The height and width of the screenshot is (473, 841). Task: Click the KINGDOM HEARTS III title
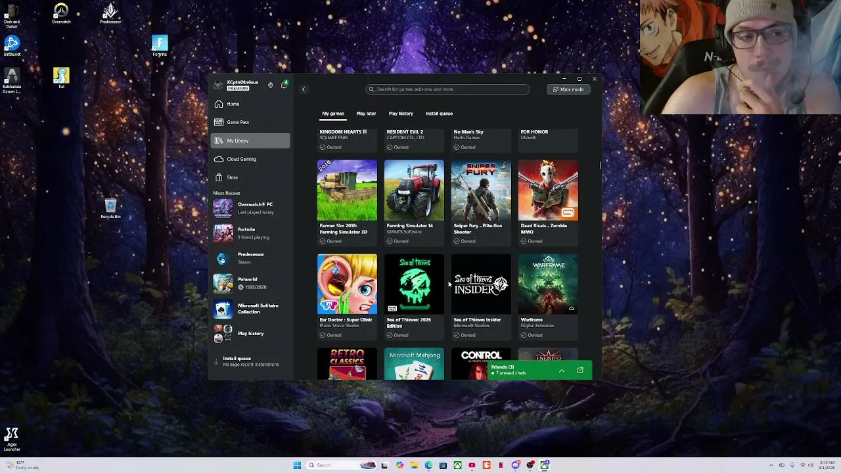click(343, 132)
